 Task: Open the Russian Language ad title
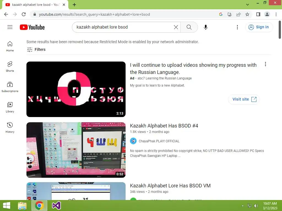pyautogui.click(x=193, y=68)
